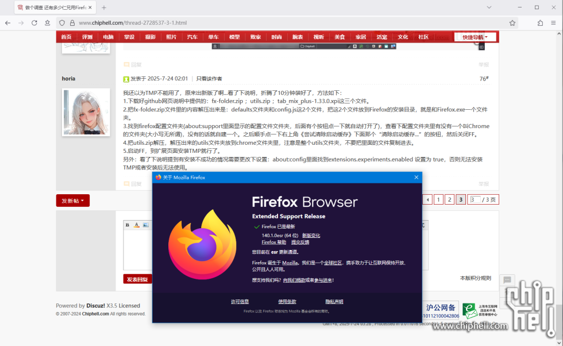Image resolution: width=563 pixels, height=346 pixels.
Task: Click 举报 below horia's post
Action: [x=484, y=184]
